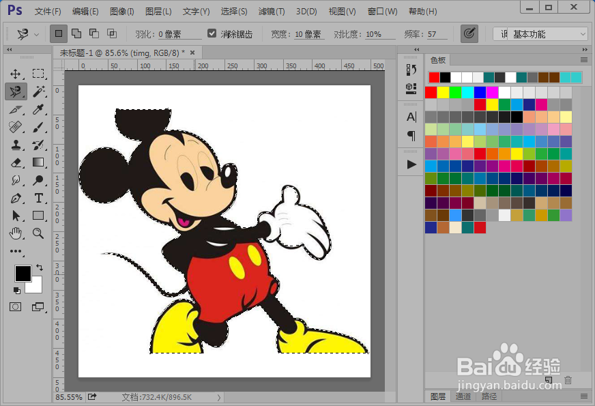This screenshot has height=406, width=595.
Task: Click the width 10 像素 input field
Action: point(309,34)
